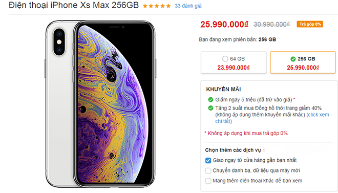Check Chuyển danh bạ, dữ liệu qua máy mới
This screenshot has height=193, width=338.
coord(208,170)
